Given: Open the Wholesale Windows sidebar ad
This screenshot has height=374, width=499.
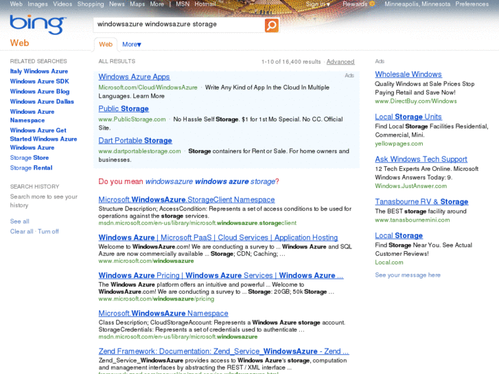Looking at the screenshot, I should pos(408,74).
